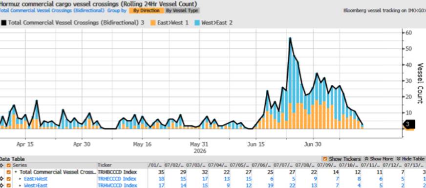This screenshot has height=188, width=426.
Task: Click West>East value 22 under 07/07
Action: pos(292,186)
